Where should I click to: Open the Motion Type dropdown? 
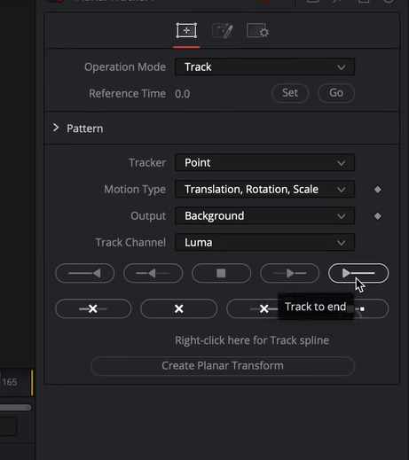click(264, 189)
